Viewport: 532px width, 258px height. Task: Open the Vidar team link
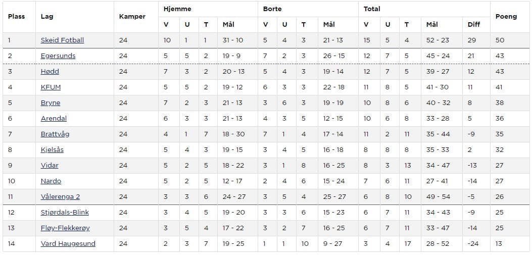tap(50, 166)
